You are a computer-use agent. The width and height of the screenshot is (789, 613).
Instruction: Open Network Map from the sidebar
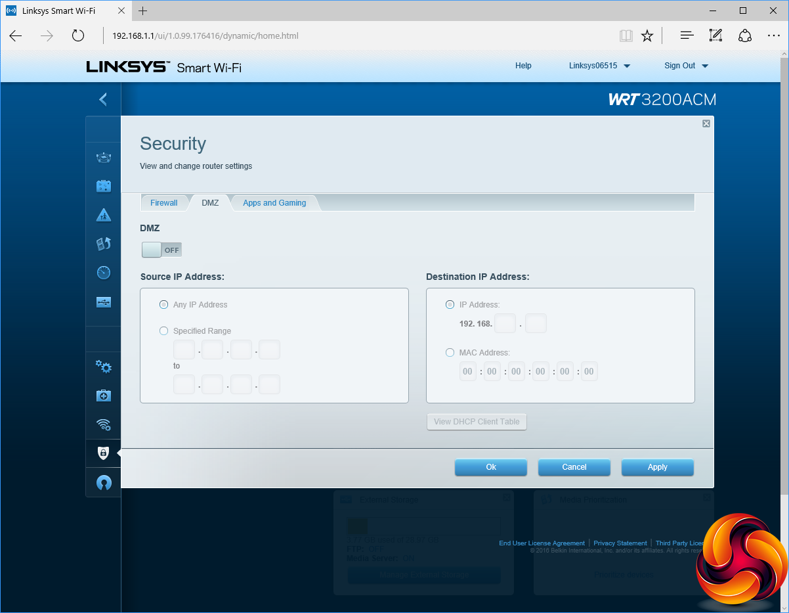104,157
